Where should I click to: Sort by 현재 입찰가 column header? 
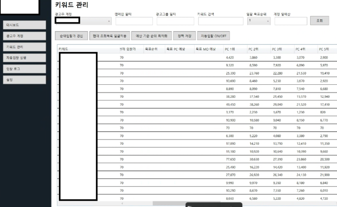point(131,49)
